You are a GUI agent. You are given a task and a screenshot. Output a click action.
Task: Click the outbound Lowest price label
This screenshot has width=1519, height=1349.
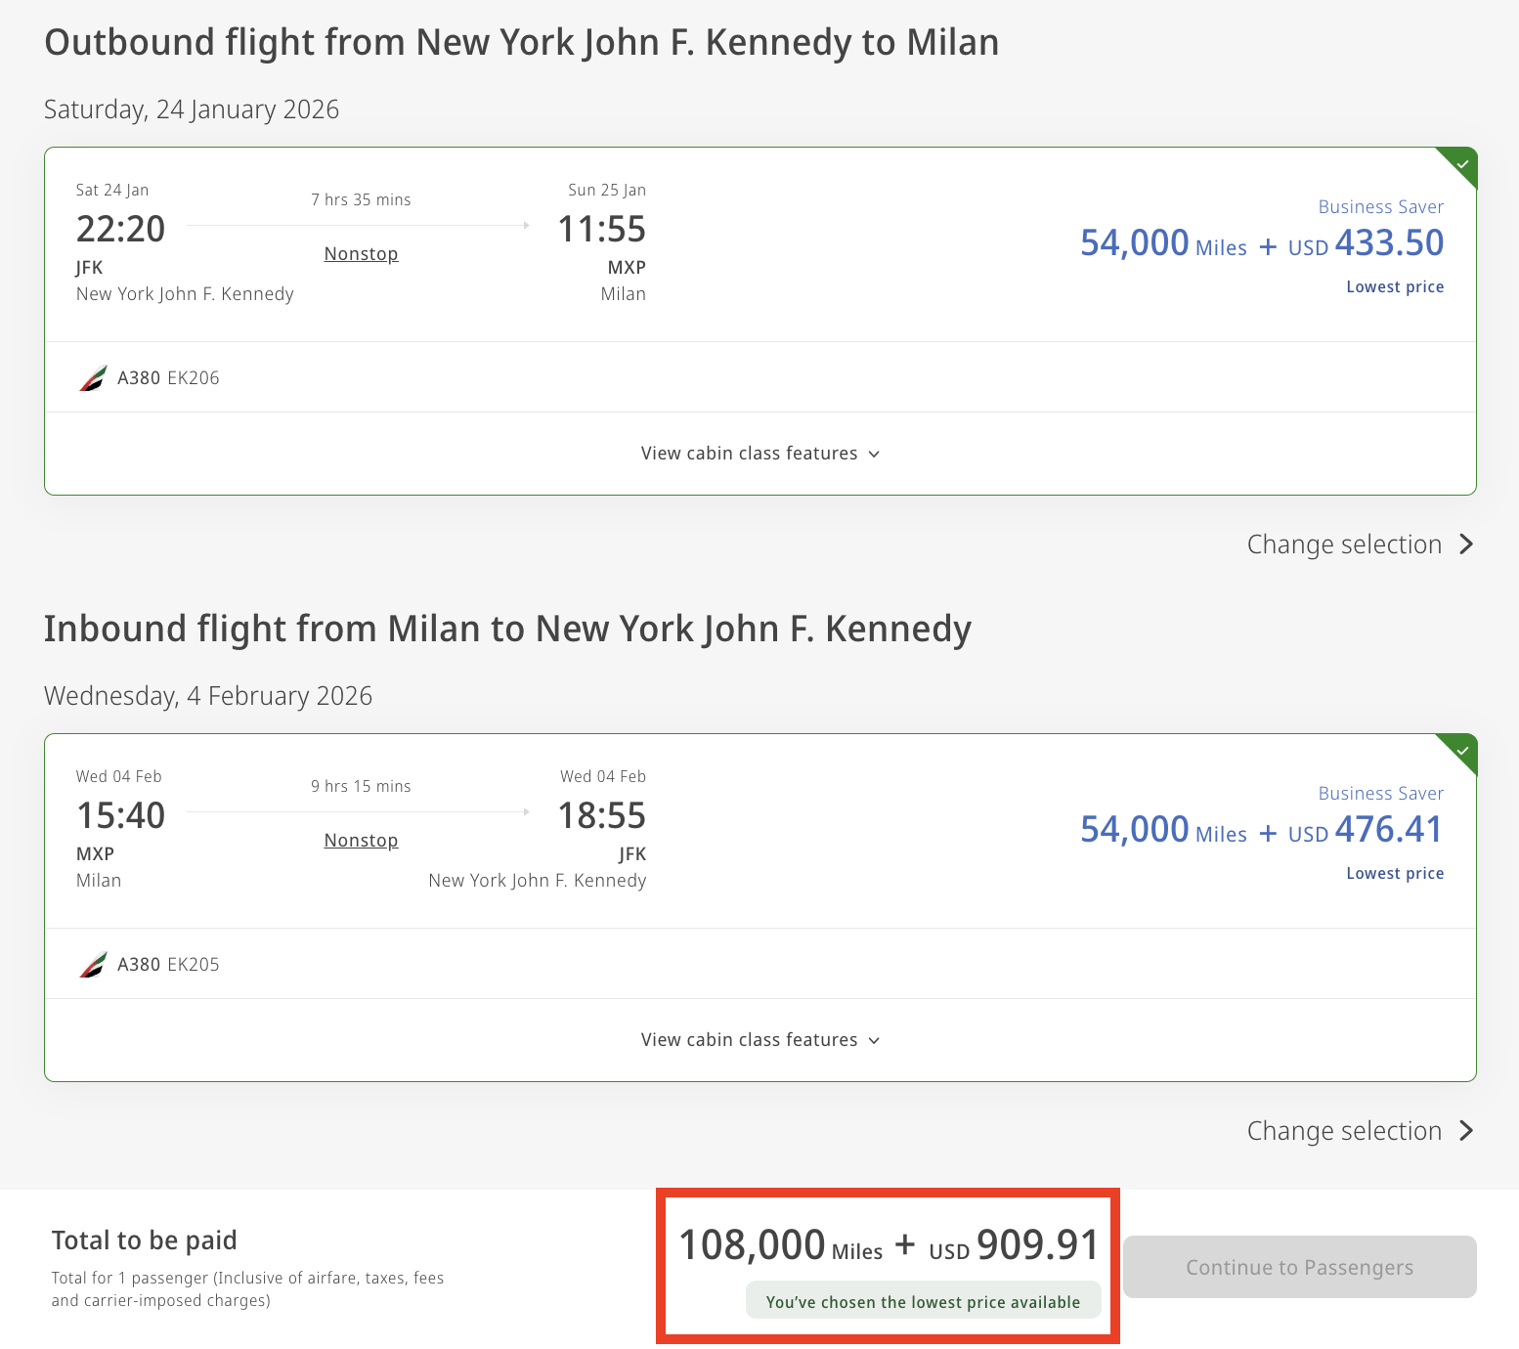coord(1394,287)
